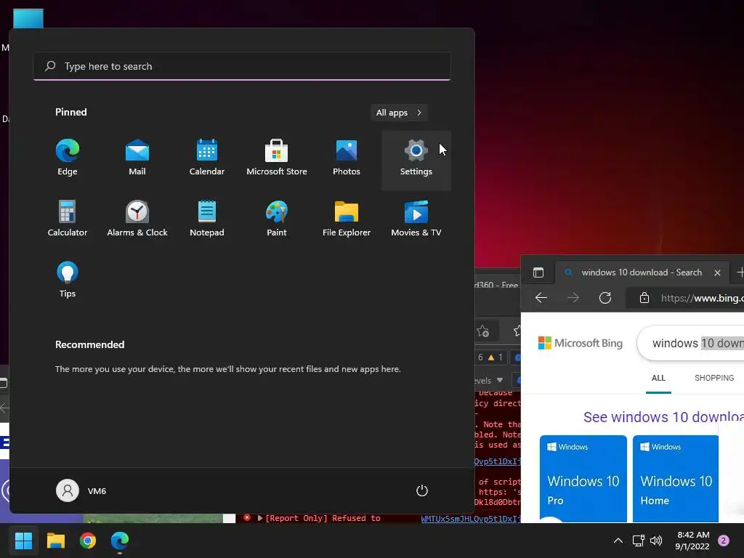744x558 pixels.
Task: Open File Explorer from pinned apps
Action: point(347,219)
